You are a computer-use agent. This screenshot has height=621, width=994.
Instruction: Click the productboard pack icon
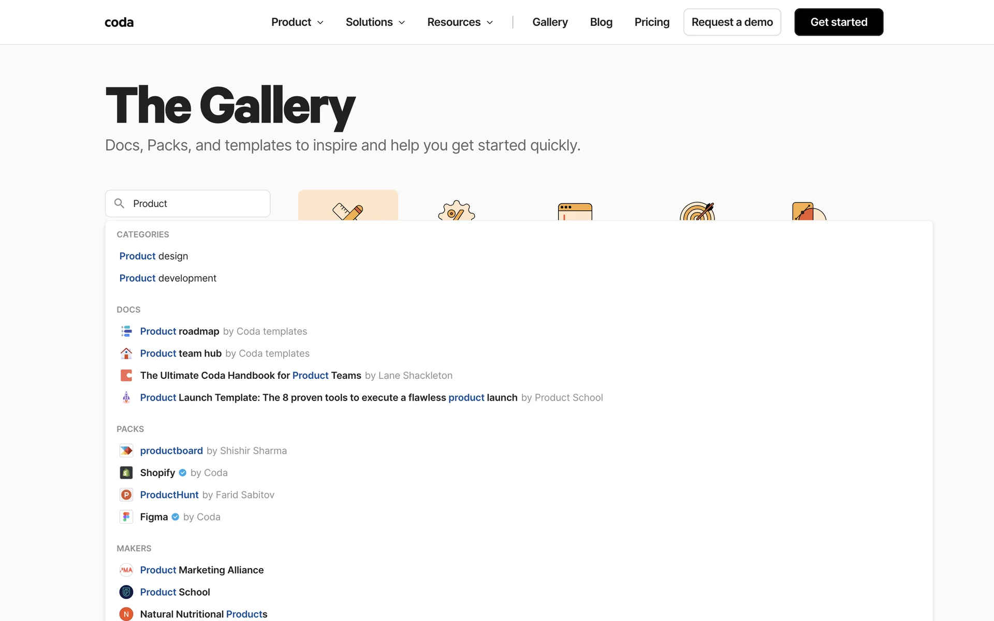pos(126,451)
